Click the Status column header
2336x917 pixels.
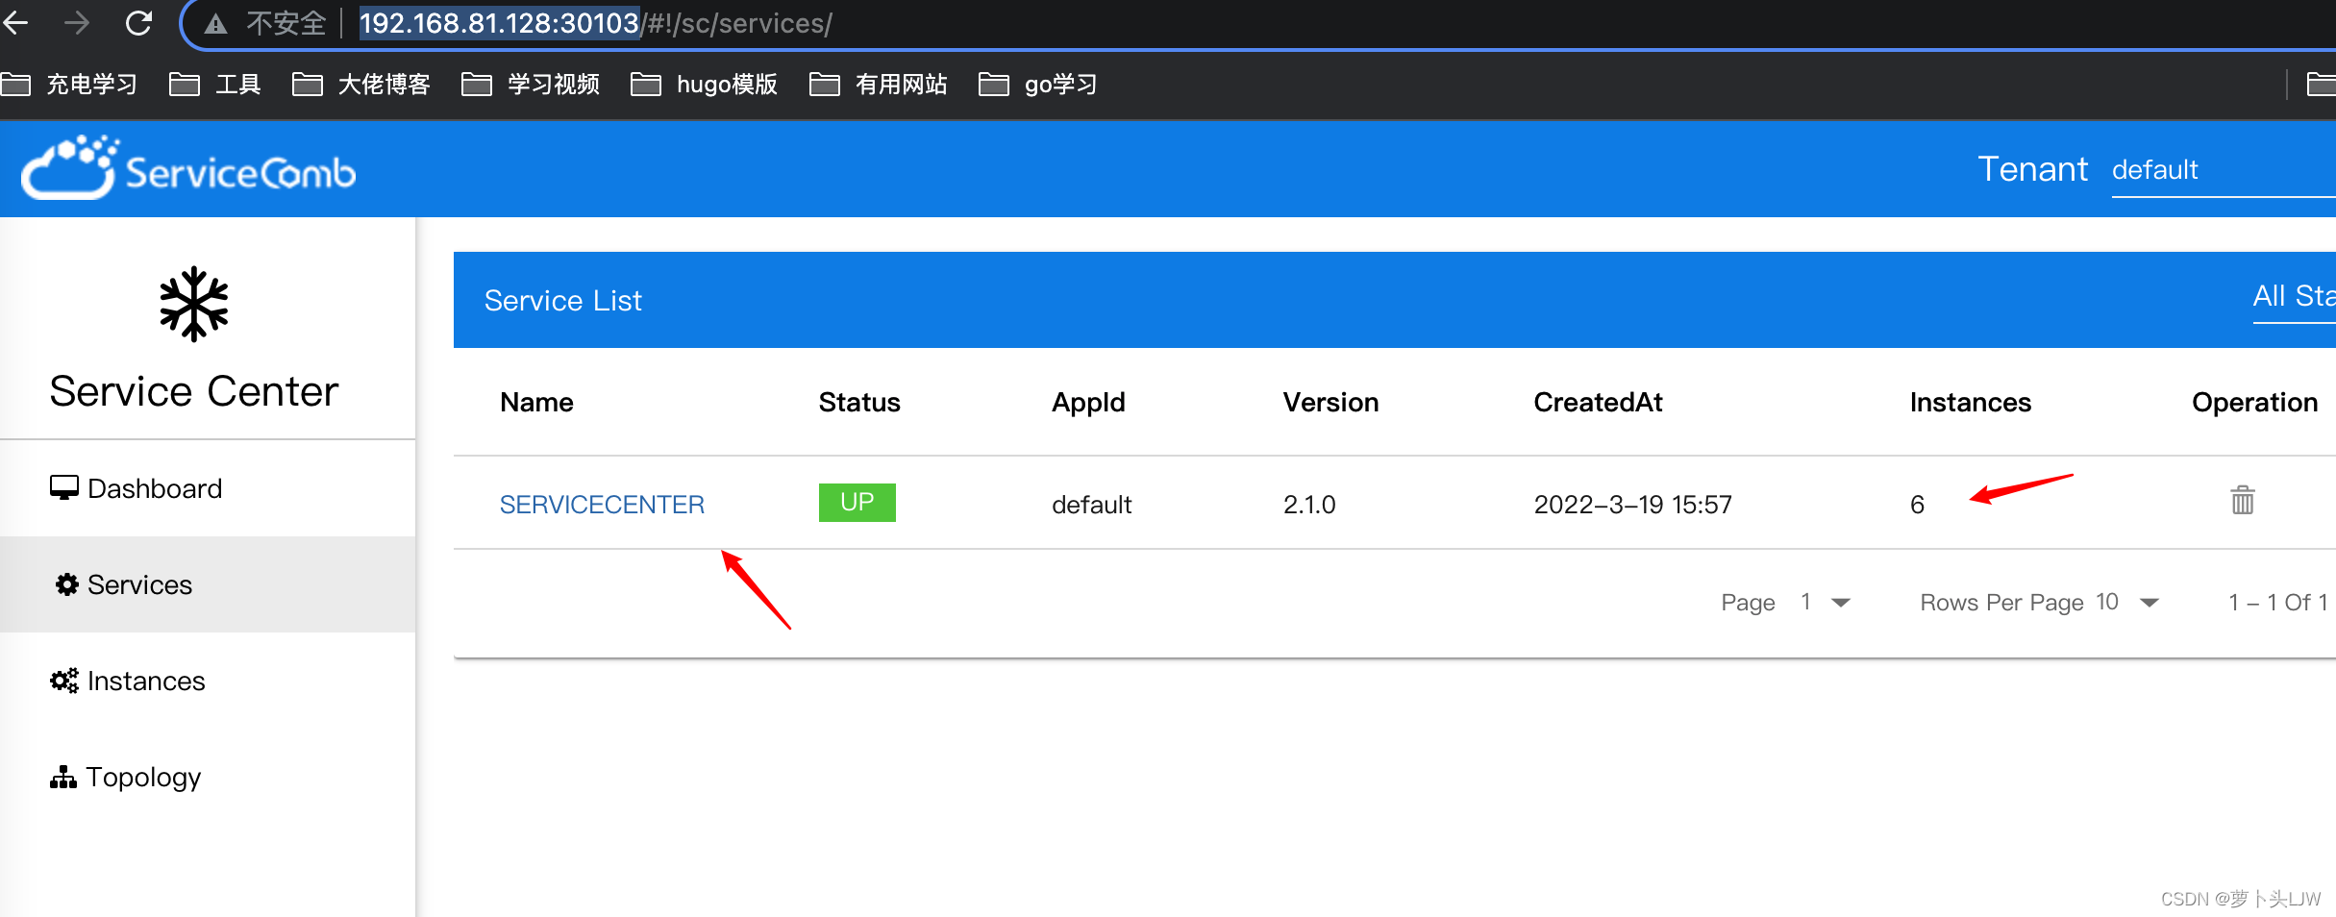point(859,402)
